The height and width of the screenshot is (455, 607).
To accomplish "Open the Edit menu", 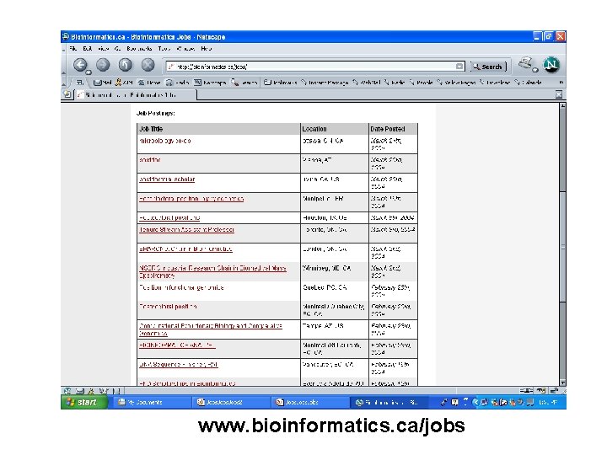I will [87, 48].
